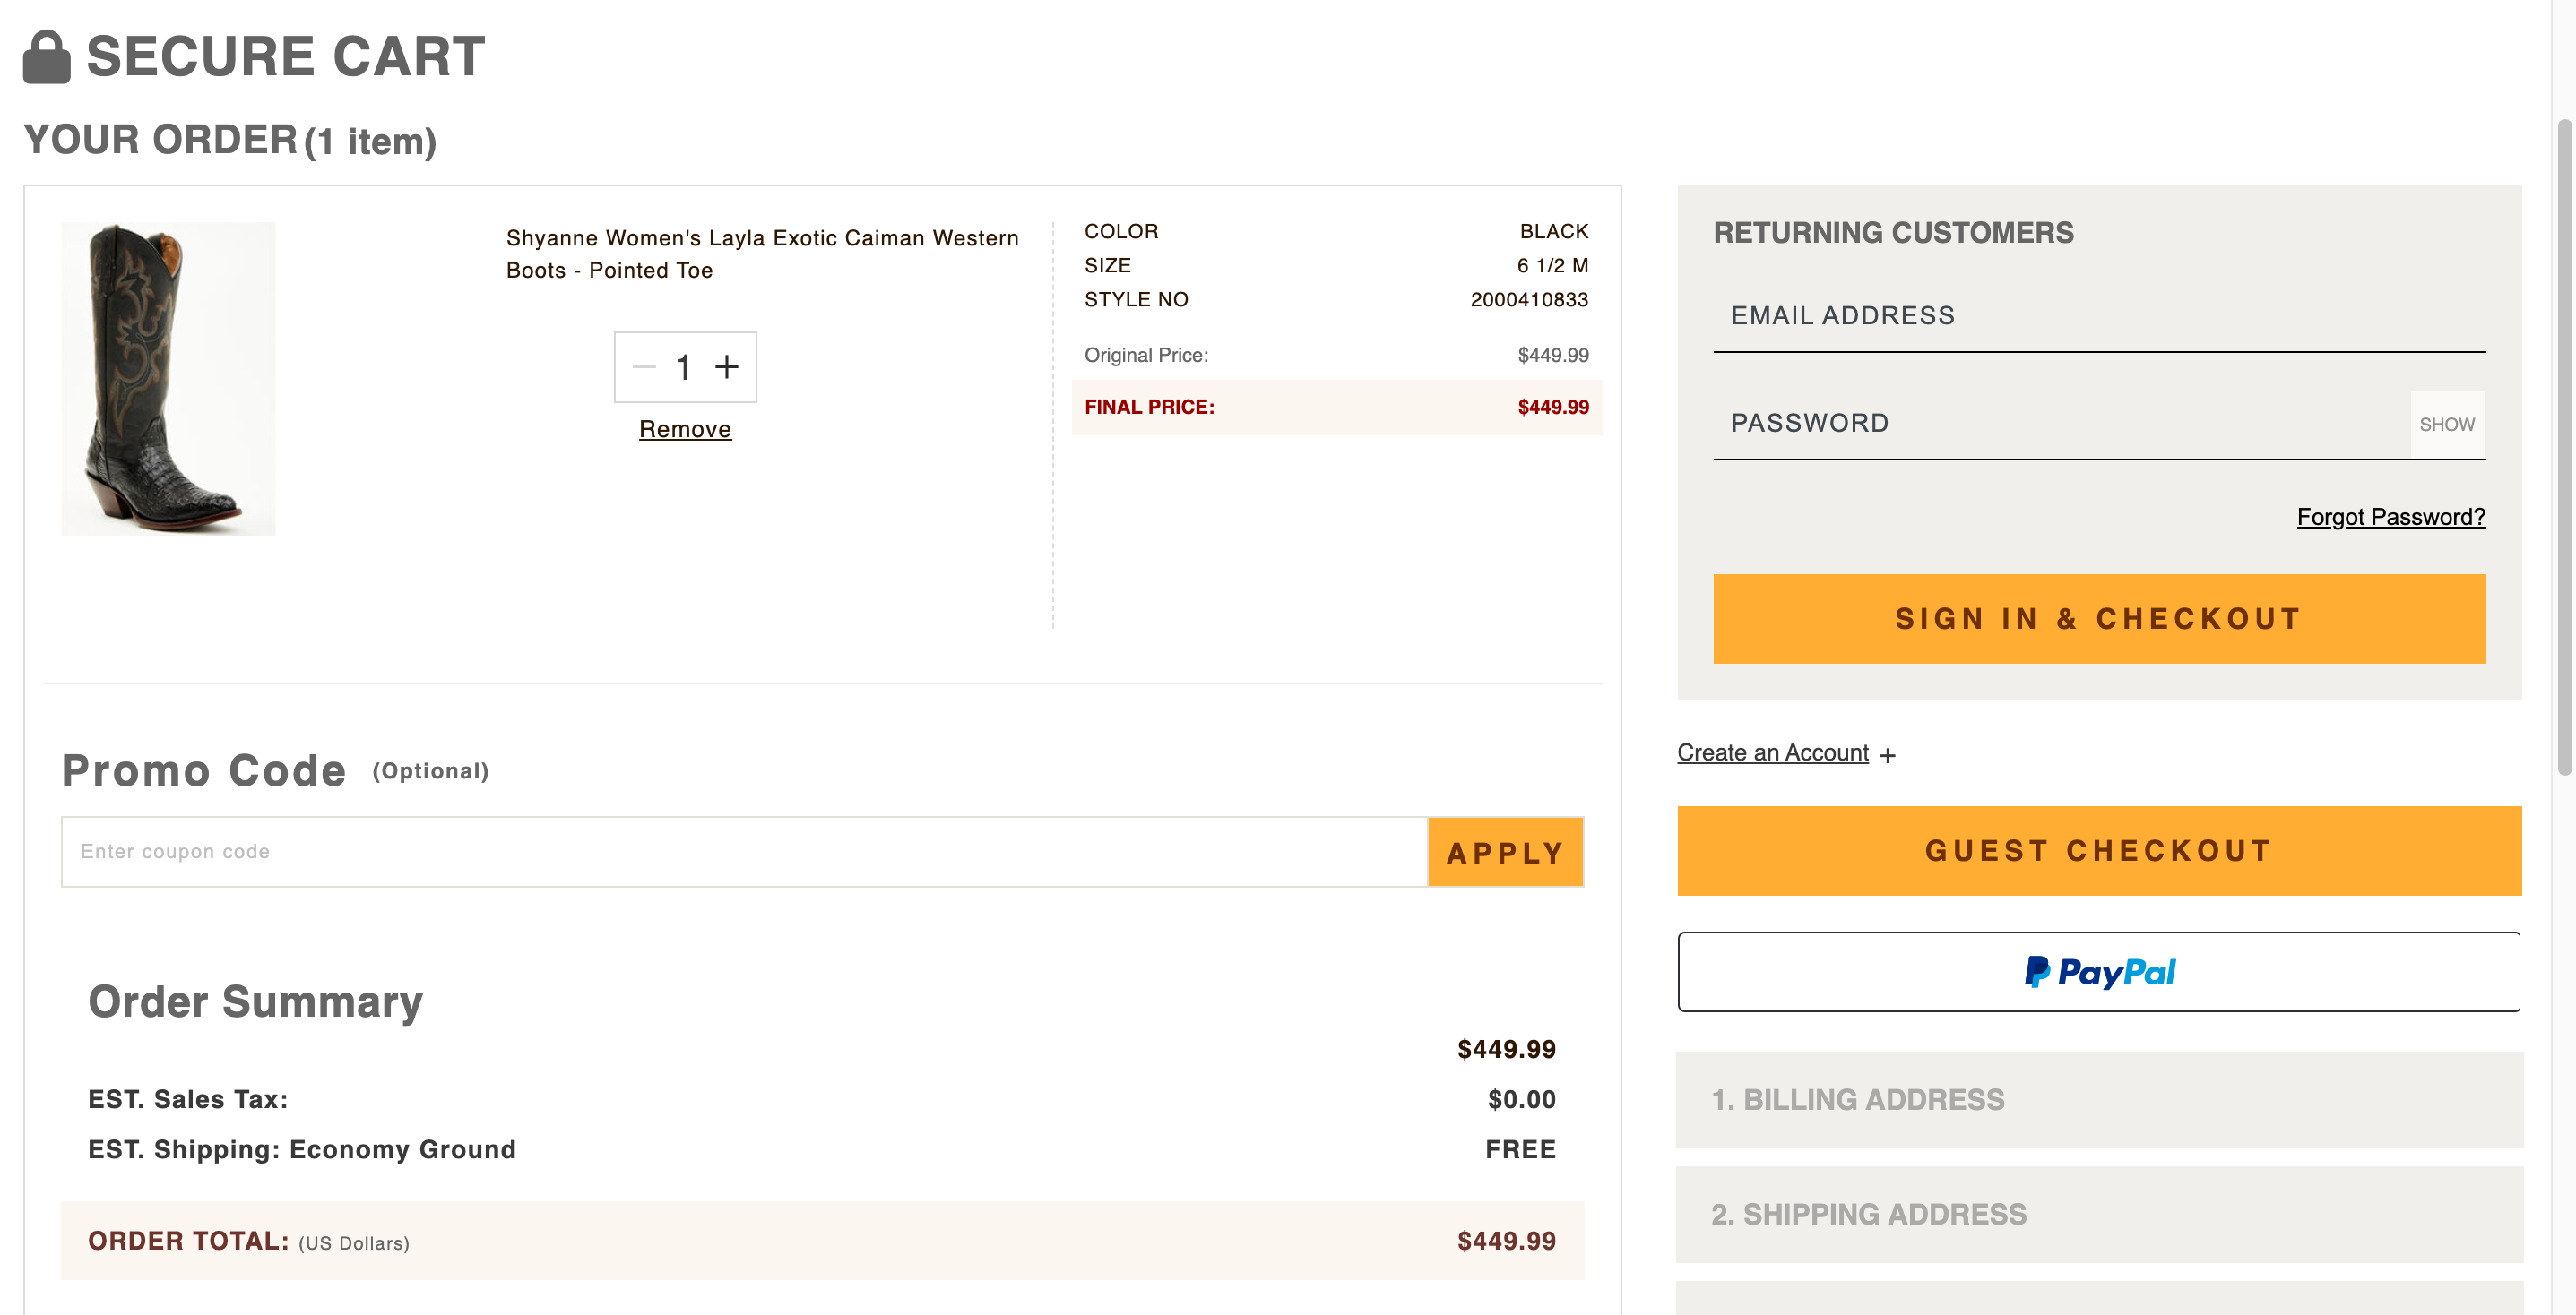Click the Guest Checkout button
Image resolution: width=2576 pixels, height=1315 pixels.
(2099, 850)
